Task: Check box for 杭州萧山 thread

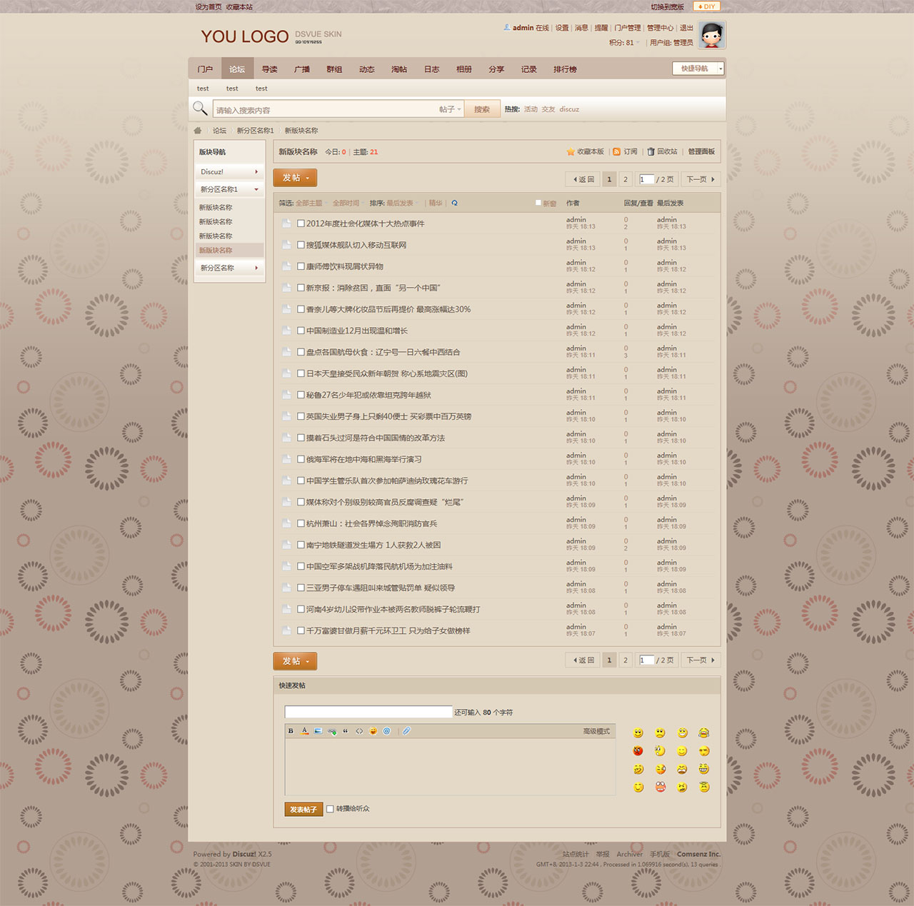Action: pyautogui.click(x=301, y=523)
